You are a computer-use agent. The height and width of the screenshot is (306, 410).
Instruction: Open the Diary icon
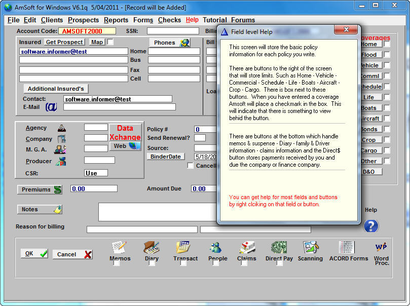point(152,247)
